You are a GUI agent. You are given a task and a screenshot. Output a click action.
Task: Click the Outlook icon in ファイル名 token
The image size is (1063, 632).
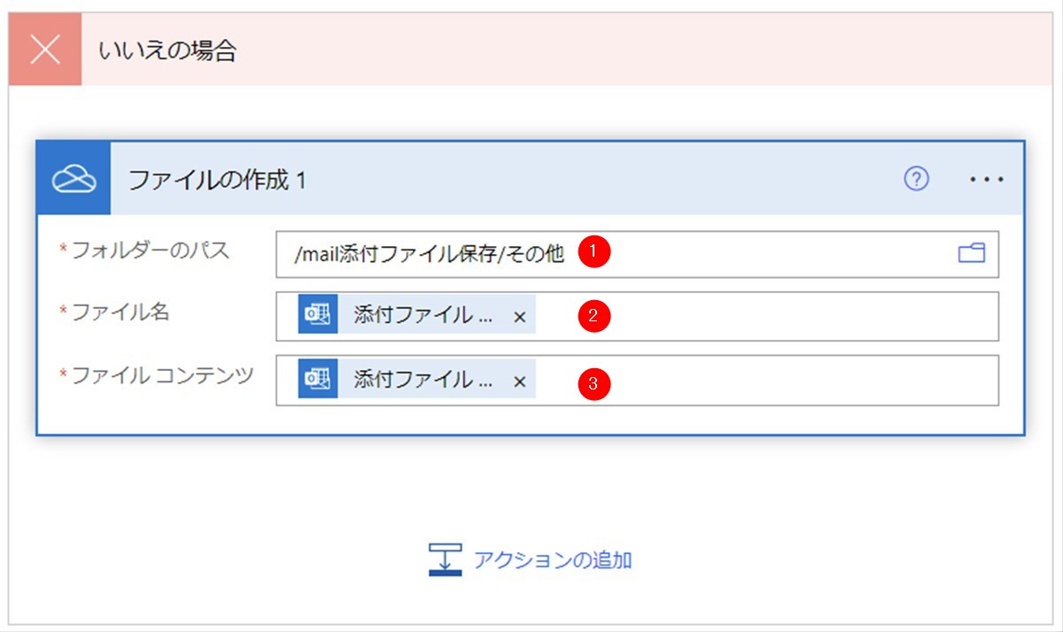(x=318, y=315)
